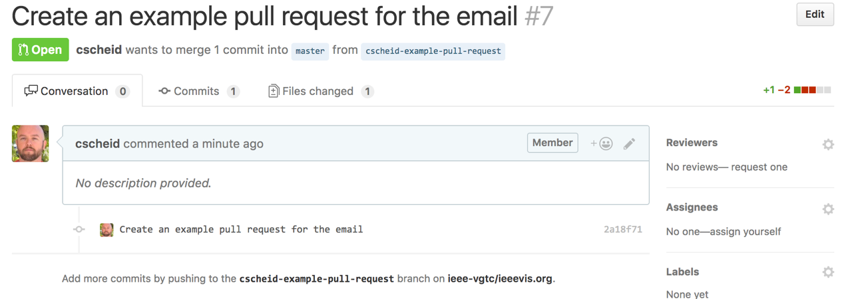Image resolution: width=852 pixels, height=299 pixels.
Task: Open commit 2a18f71 hash link
Action: (x=622, y=229)
